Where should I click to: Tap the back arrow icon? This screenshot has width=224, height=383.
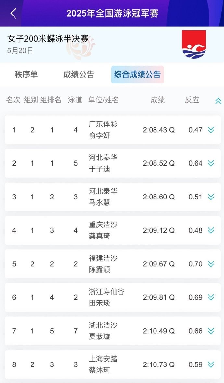click(x=13, y=13)
